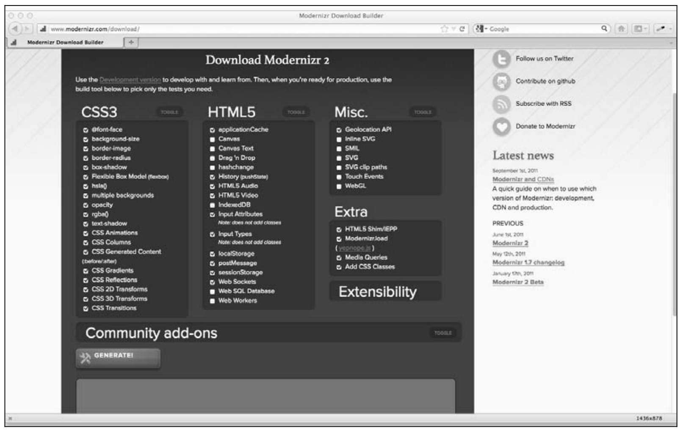This screenshot has height=434, width=683.
Task: Go to browser home icon
Action: pyautogui.click(x=621, y=29)
